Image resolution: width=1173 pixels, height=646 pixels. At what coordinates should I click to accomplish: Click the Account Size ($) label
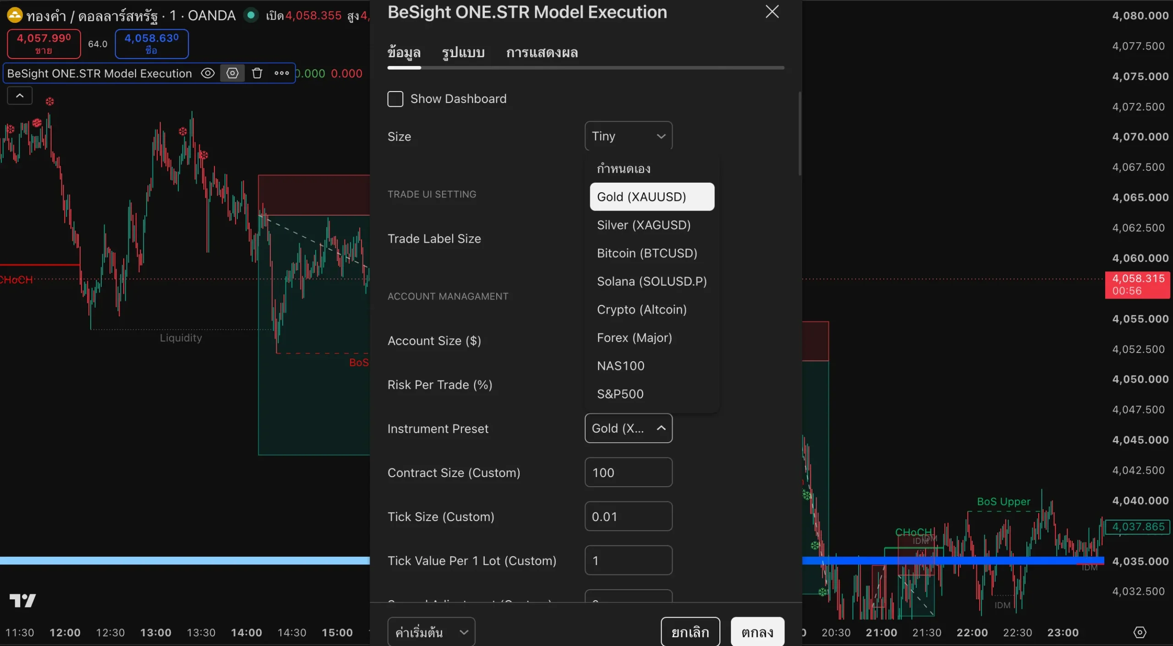(434, 341)
